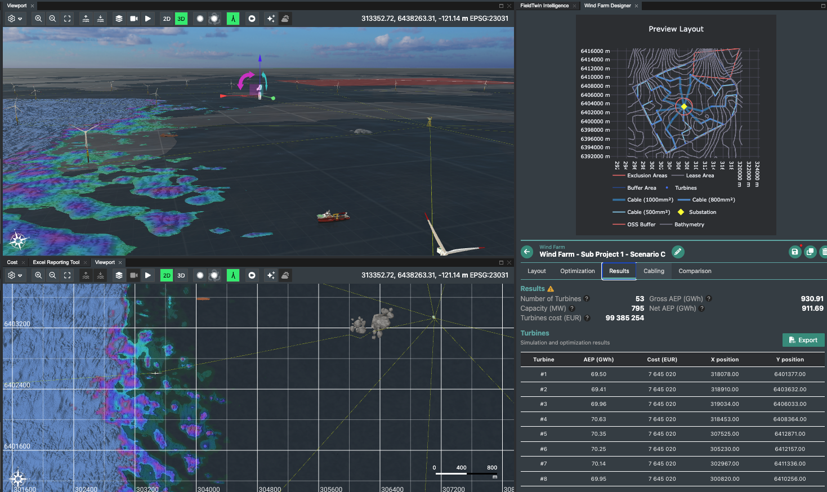Toggle green turbine icon in top viewport
Viewport: 827px width, 492px height.
(x=233, y=19)
